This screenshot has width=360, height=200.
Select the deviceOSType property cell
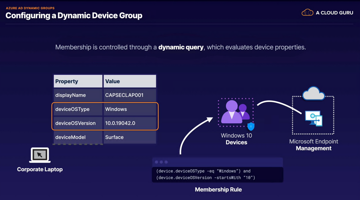(x=78, y=109)
